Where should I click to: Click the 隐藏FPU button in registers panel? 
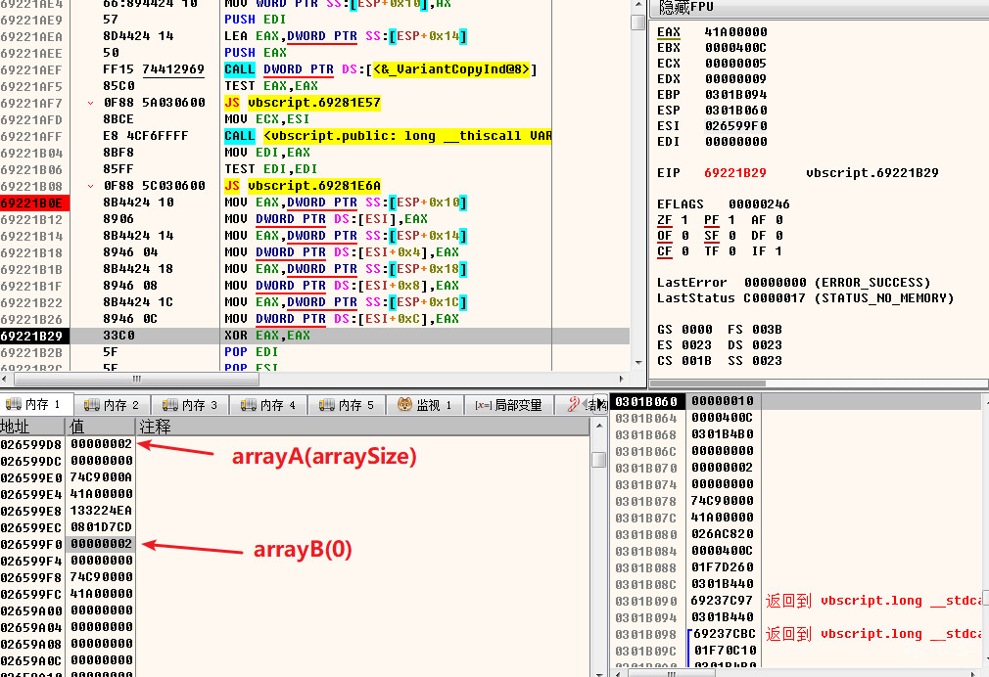point(686,7)
